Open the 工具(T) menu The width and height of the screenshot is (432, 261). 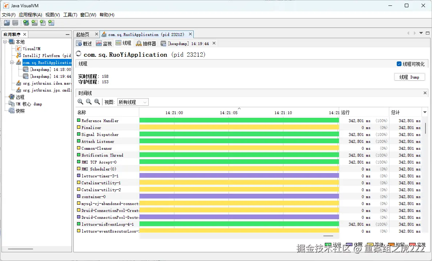70,15
